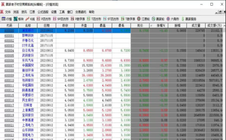Open the P数字表 number table tool
The height and width of the screenshot is (140, 226).
coord(78,19)
